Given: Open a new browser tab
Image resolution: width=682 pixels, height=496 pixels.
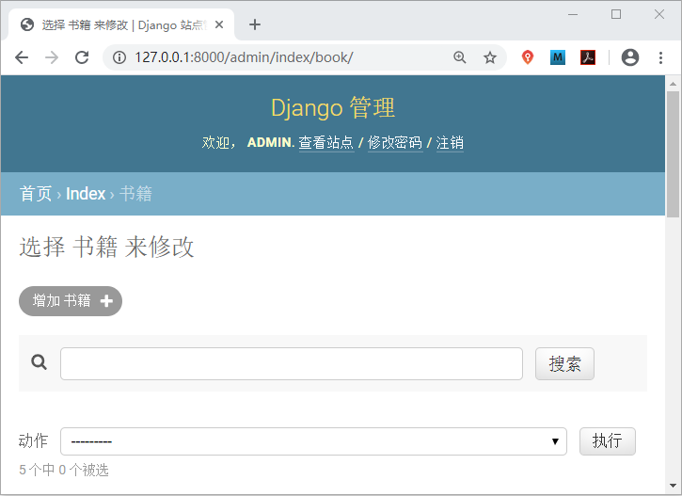Looking at the screenshot, I should (255, 24).
